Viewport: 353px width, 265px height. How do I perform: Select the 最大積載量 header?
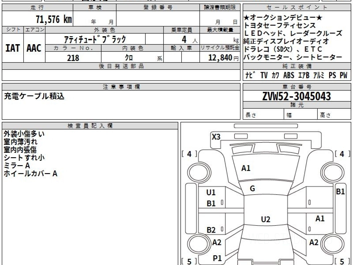pos(220,30)
